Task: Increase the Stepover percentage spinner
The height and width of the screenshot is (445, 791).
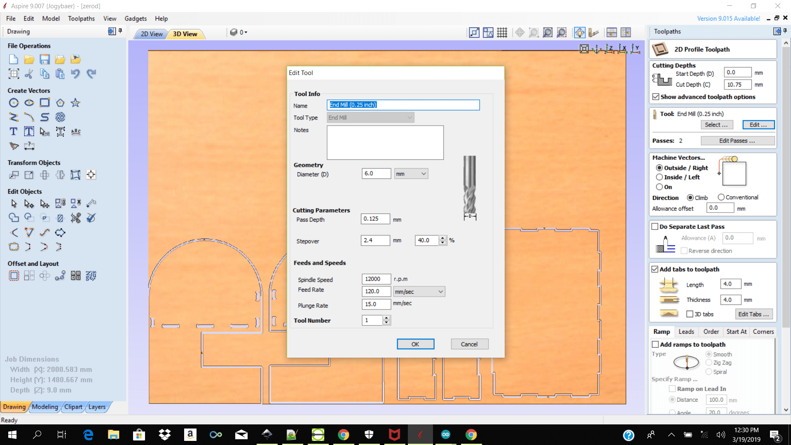Action: pos(442,238)
